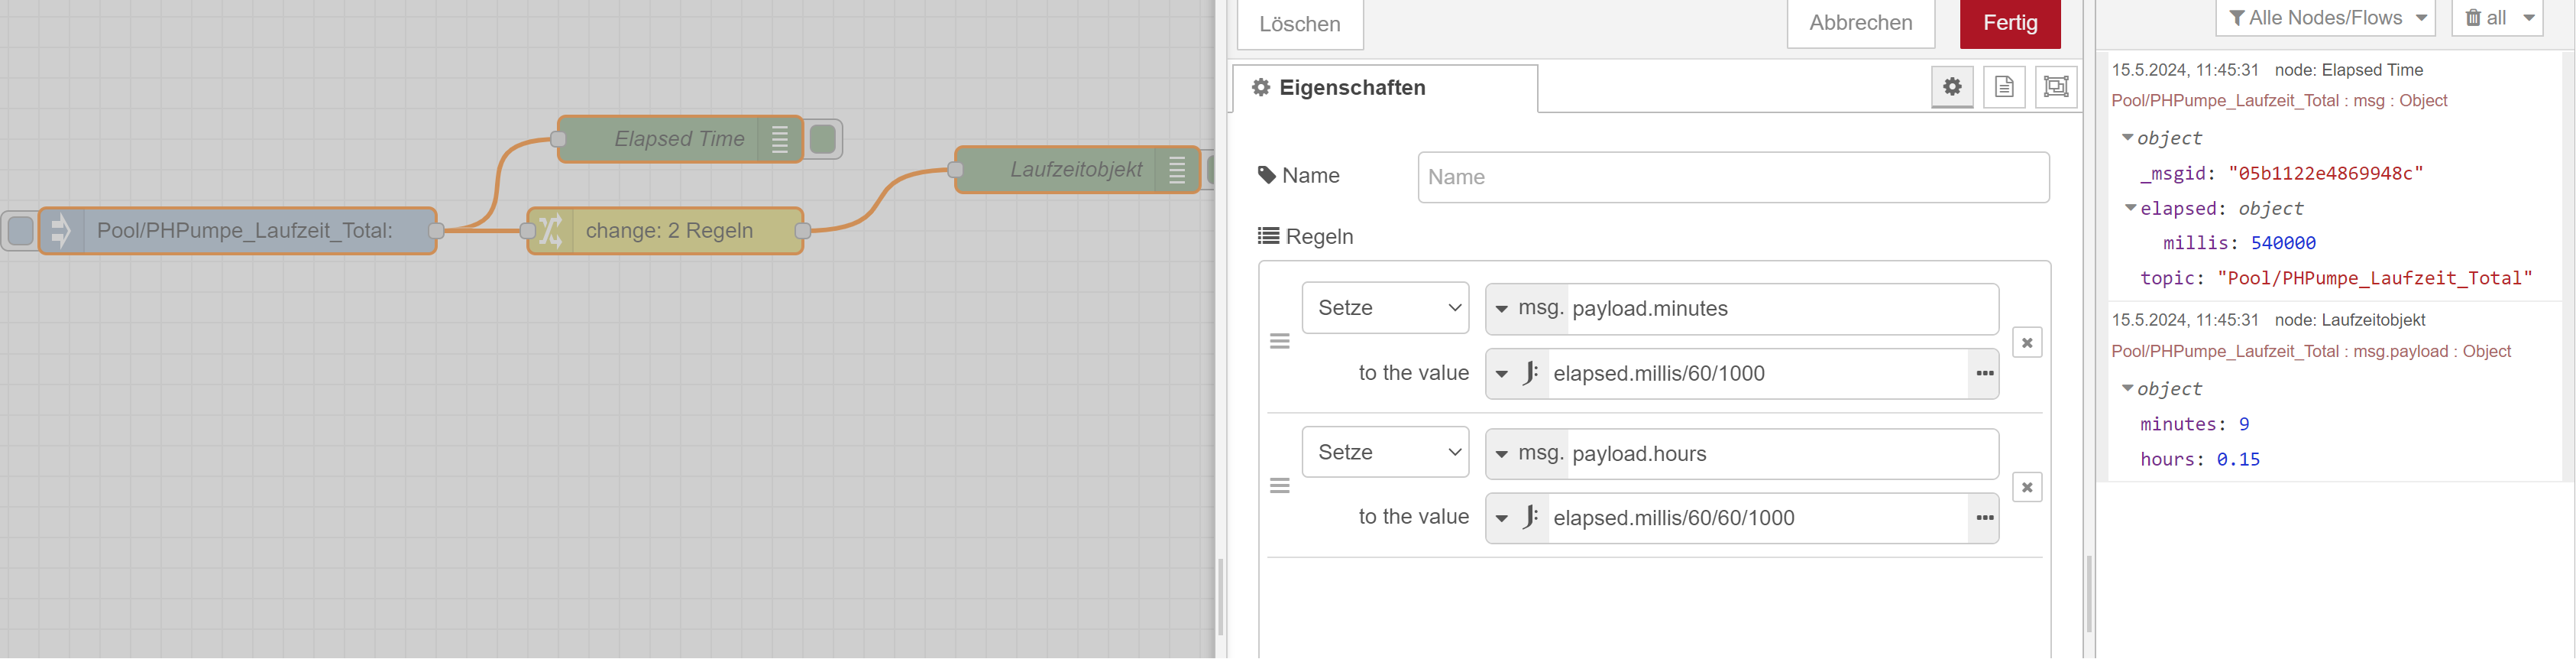This screenshot has width=2576, height=659.
Task: Open node settings gear icon
Action: click(1951, 87)
